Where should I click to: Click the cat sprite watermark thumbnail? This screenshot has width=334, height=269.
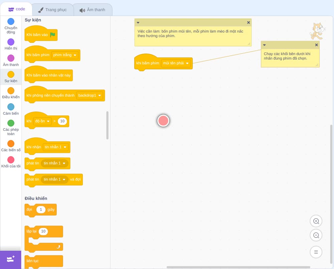coord(317,31)
